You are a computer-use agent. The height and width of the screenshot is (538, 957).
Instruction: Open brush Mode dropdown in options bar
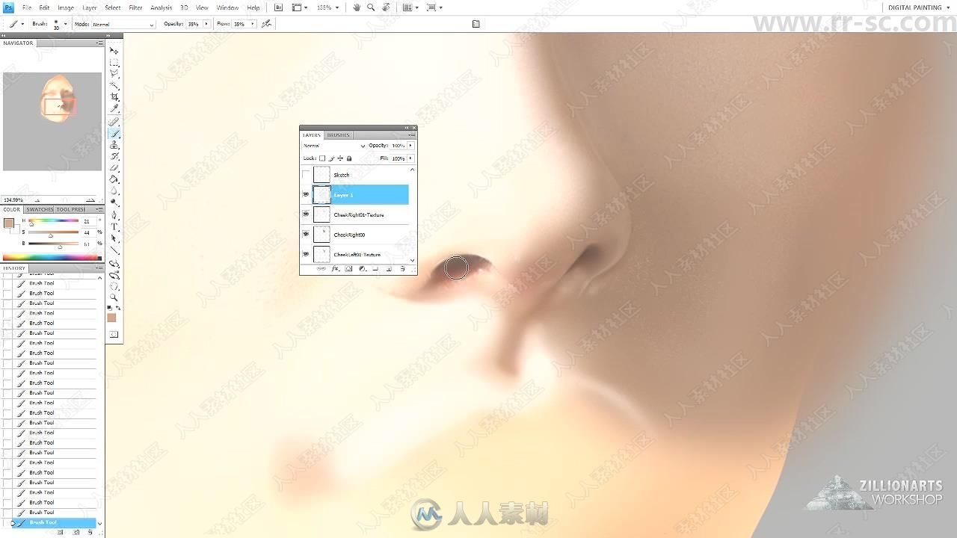(x=123, y=24)
